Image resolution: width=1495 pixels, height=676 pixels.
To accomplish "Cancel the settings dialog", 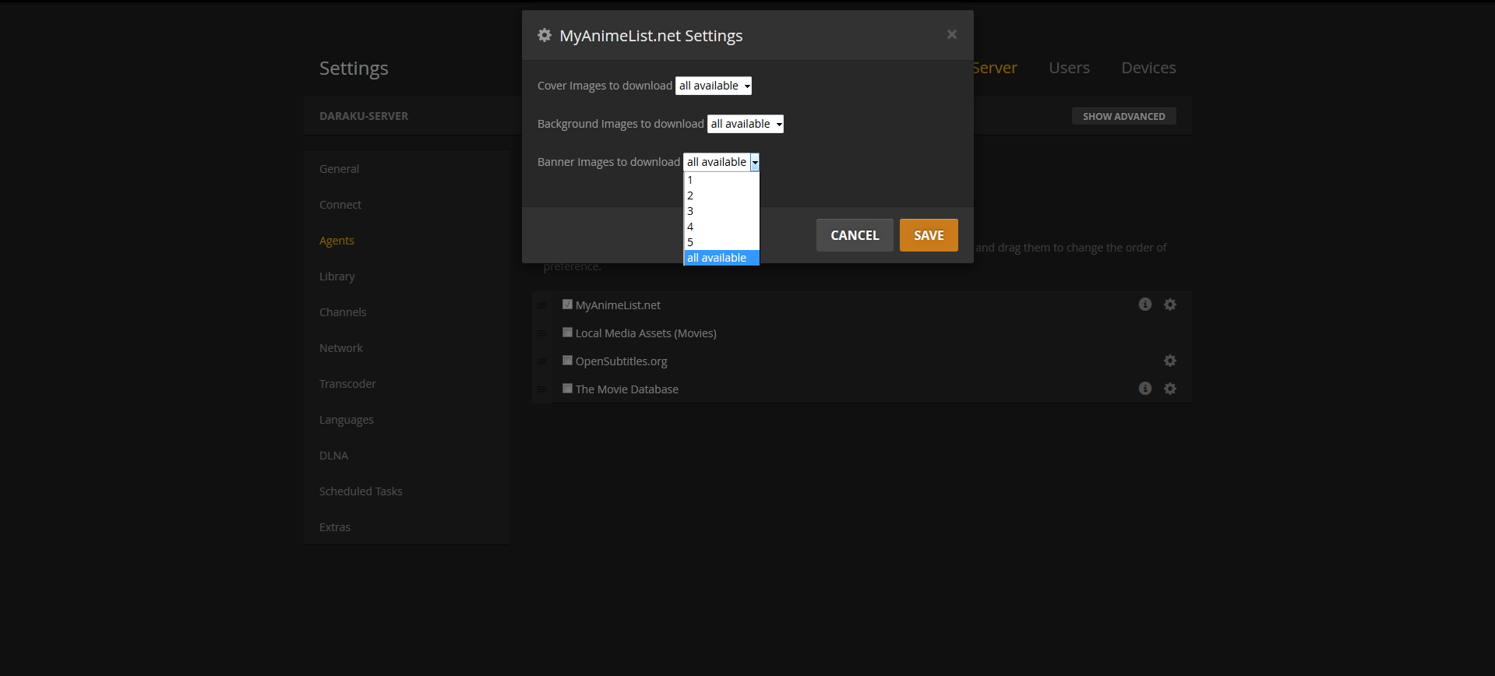I will (x=855, y=235).
